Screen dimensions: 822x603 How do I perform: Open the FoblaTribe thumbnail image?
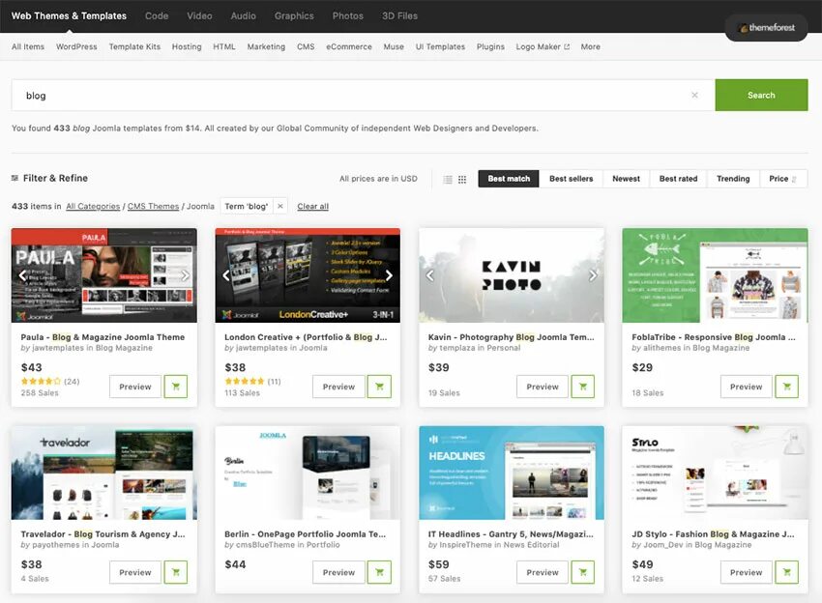click(715, 275)
